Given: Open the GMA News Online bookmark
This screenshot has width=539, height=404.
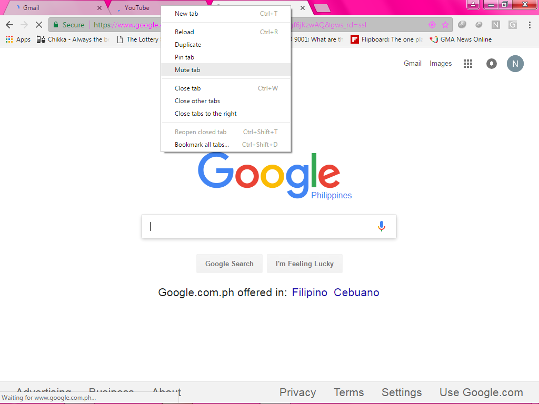Looking at the screenshot, I should [461, 39].
